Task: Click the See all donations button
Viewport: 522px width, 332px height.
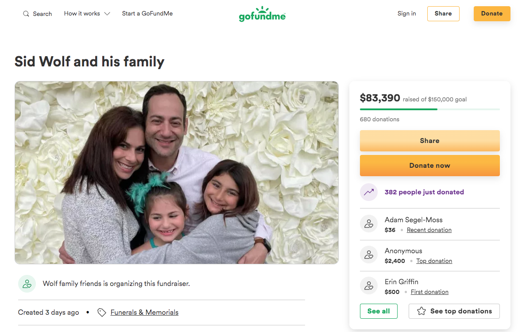Action: (379, 311)
